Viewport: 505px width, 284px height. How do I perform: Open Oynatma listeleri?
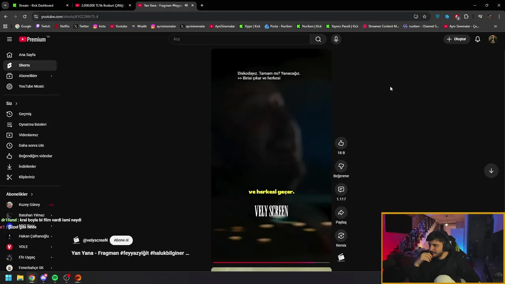[x=30, y=124]
